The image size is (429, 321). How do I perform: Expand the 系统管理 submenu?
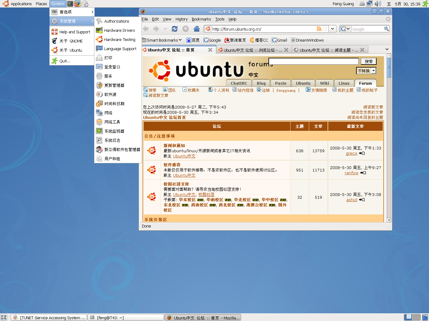72,21
